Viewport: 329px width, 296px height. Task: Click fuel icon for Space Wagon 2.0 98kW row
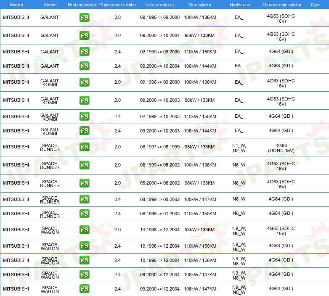click(84, 230)
